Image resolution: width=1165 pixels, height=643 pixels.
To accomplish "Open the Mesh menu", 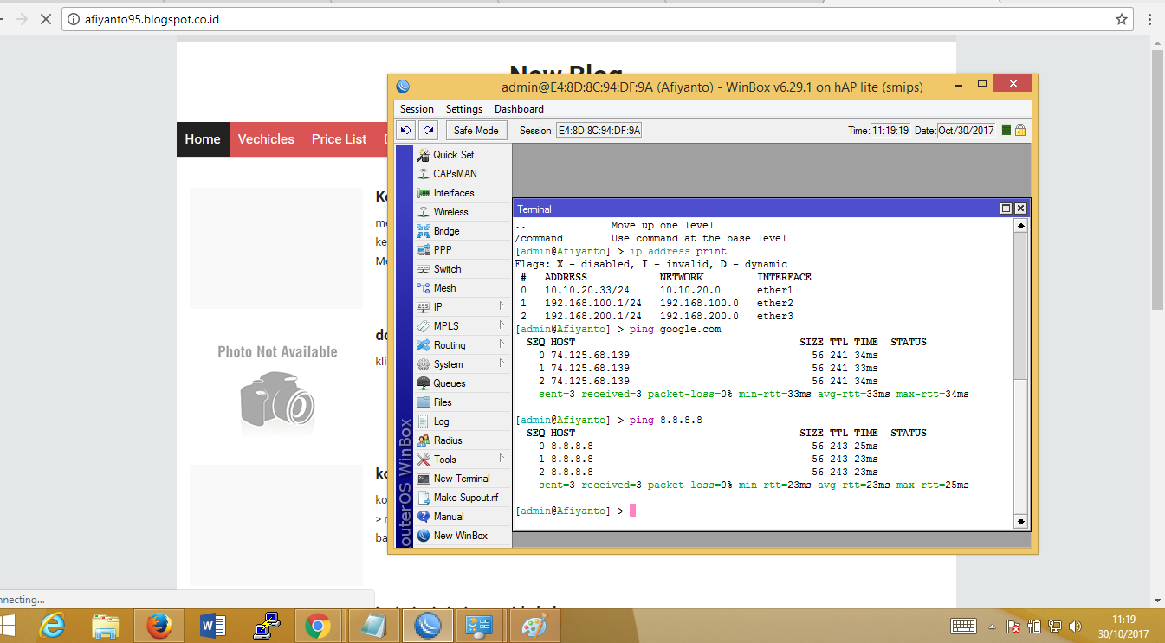I will coord(463,288).
